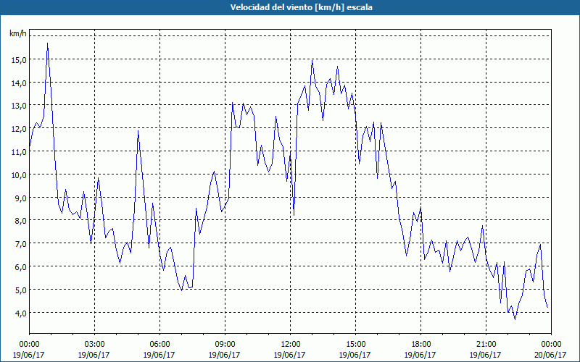Image resolution: width=580 pixels, height=362 pixels.
Task: Click the wind speed peak near 13:00
Action: (x=312, y=61)
